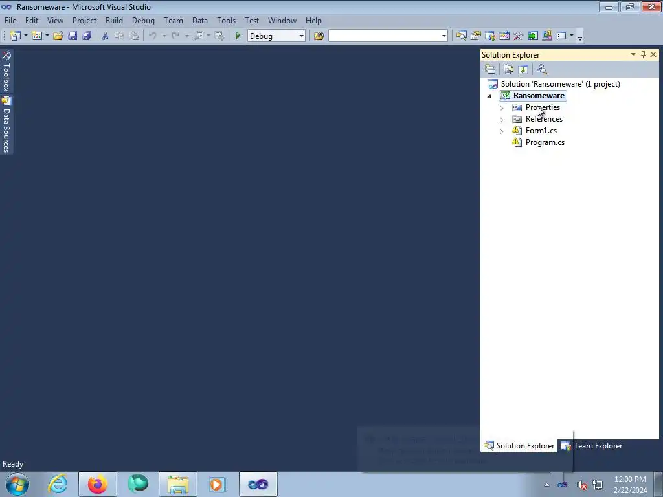This screenshot has width=663, height=497.
Task: Open the Object Browser toolbar icon
Action: tap(504, 36)
